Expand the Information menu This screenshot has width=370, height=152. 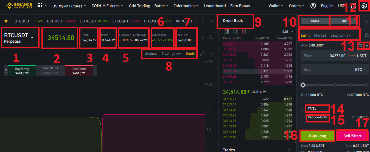pos(186,6)
